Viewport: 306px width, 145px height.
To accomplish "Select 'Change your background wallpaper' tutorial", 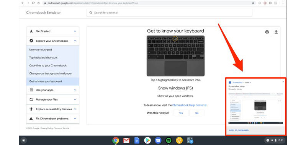I will click(x=53, y=73).
